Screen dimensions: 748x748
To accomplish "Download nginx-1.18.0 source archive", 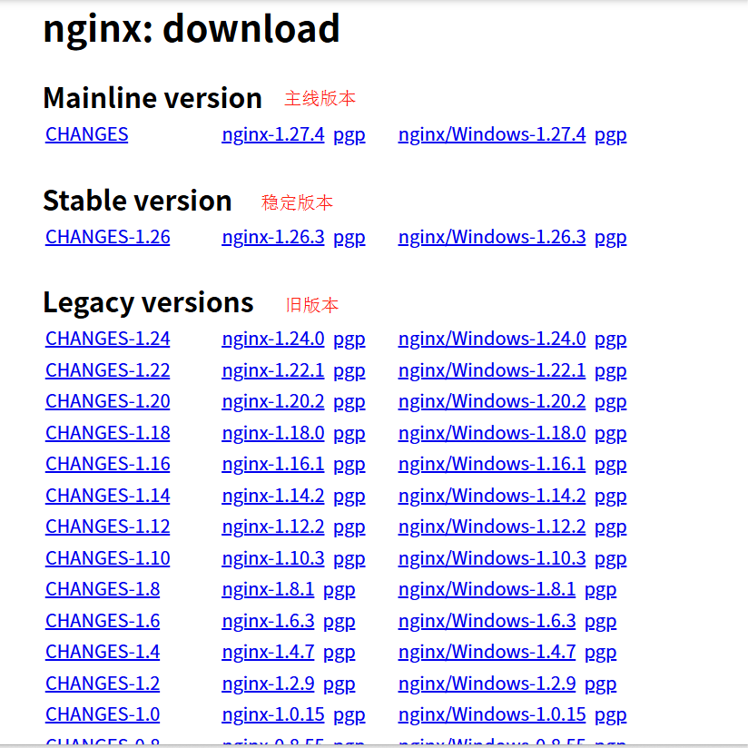I will (x=273, y=432).
